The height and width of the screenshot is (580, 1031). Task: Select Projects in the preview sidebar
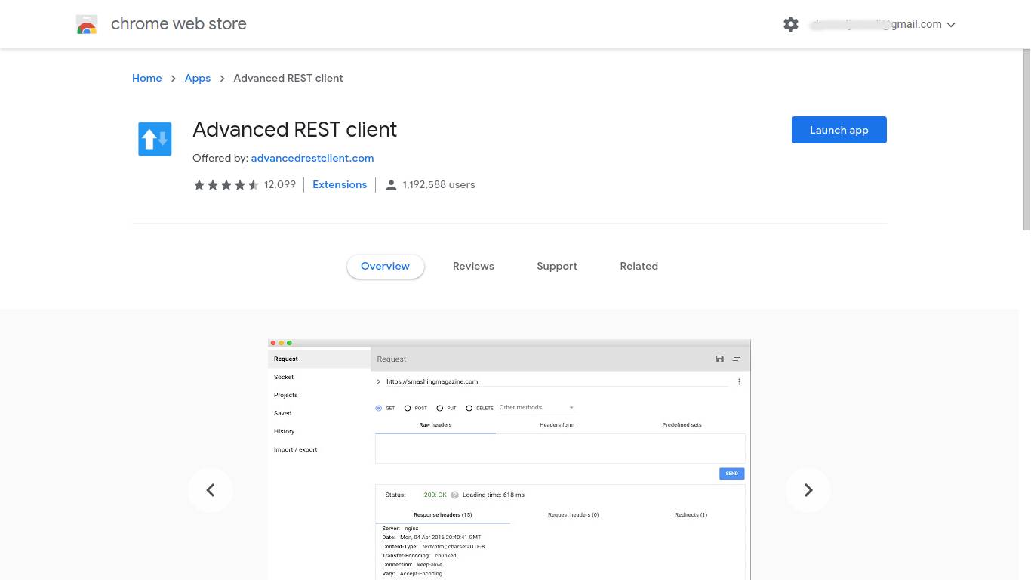286,395
